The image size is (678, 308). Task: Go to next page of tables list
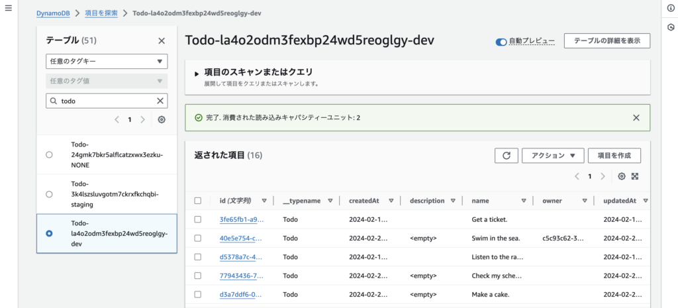coord(143,120)
